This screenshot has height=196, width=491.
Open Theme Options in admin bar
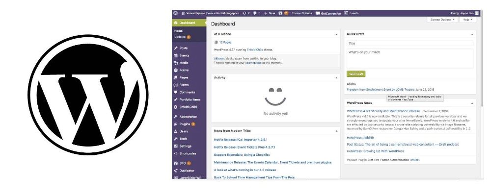point(301,13)
